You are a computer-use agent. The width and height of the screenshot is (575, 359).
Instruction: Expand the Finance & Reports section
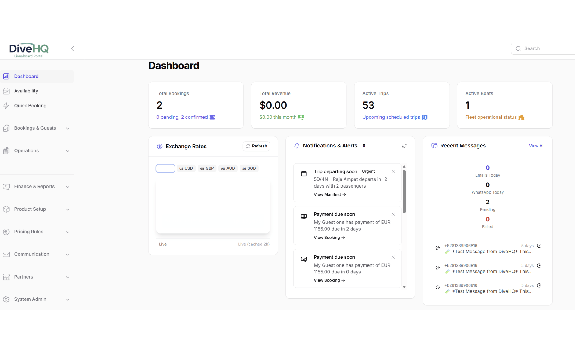(68, 186)
